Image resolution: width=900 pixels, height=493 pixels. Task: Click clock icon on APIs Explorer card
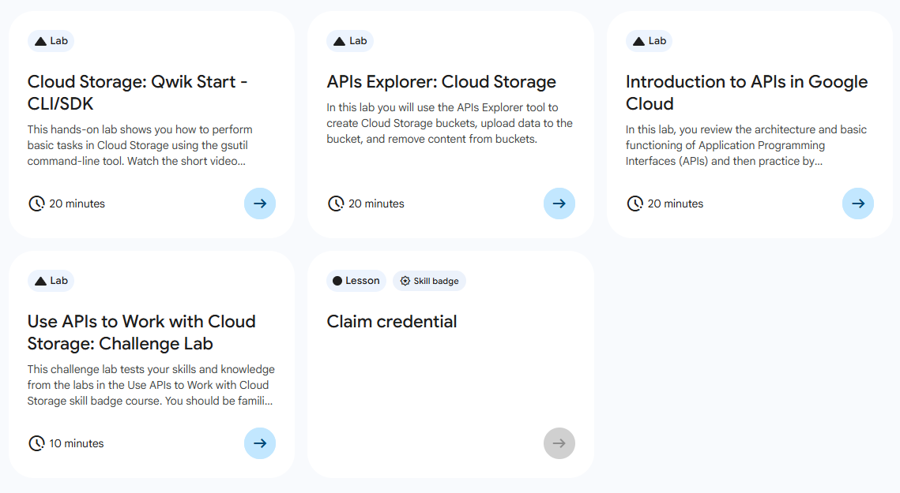[x=336, y=204]
